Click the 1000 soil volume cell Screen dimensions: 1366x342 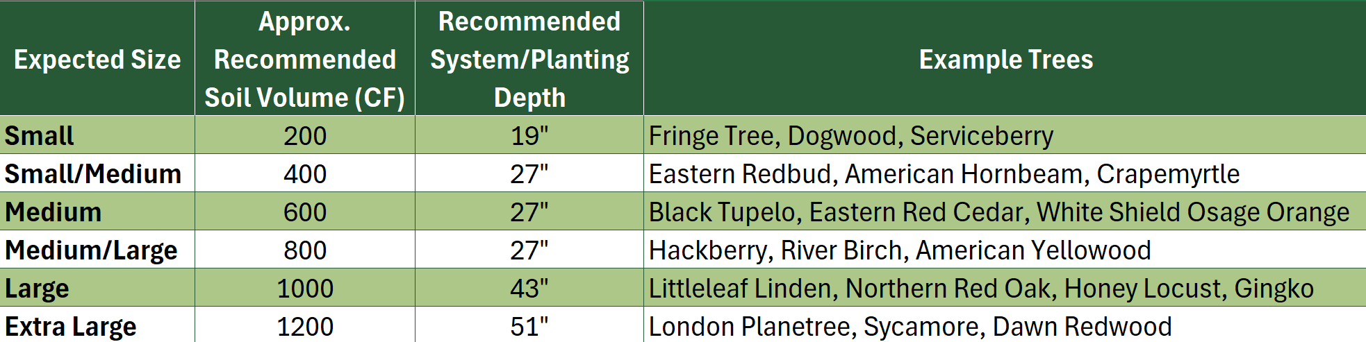pyautogui.click(x=305, y=287)
